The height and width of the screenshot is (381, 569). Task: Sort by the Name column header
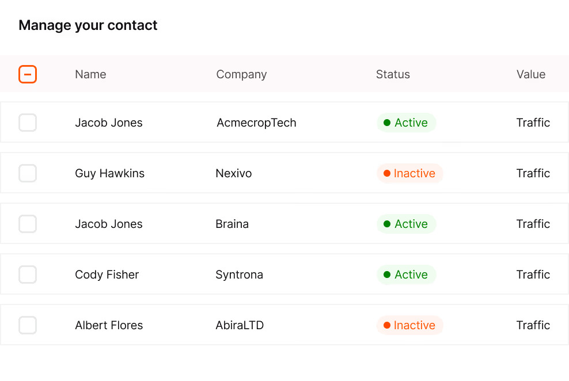(91, 74)
